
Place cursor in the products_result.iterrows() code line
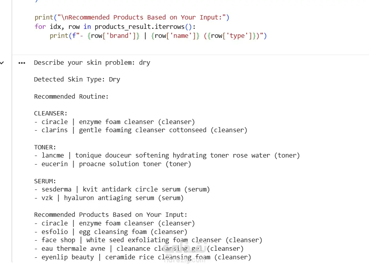115,27
